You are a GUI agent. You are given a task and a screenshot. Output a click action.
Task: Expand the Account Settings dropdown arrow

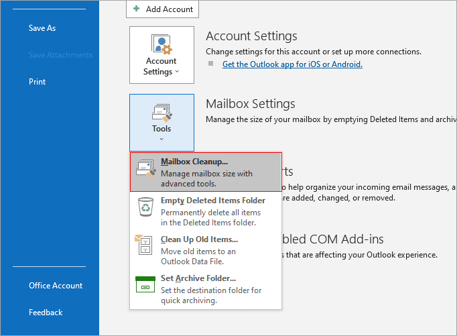(x=177, y=72)
